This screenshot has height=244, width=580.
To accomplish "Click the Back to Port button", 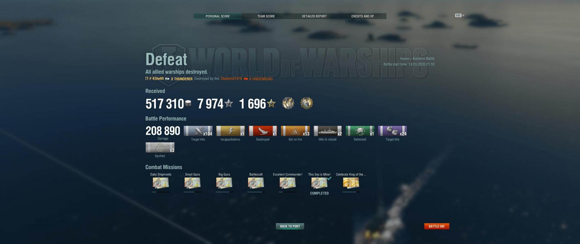I will 290,226.
